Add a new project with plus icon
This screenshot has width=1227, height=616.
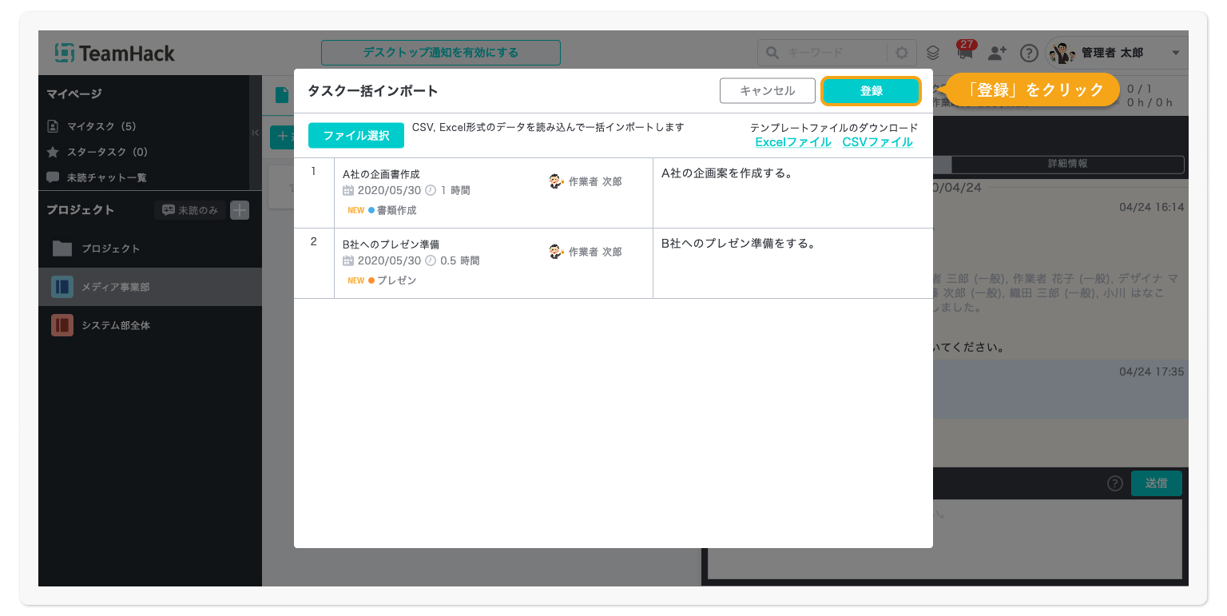(x=240, y=210)
